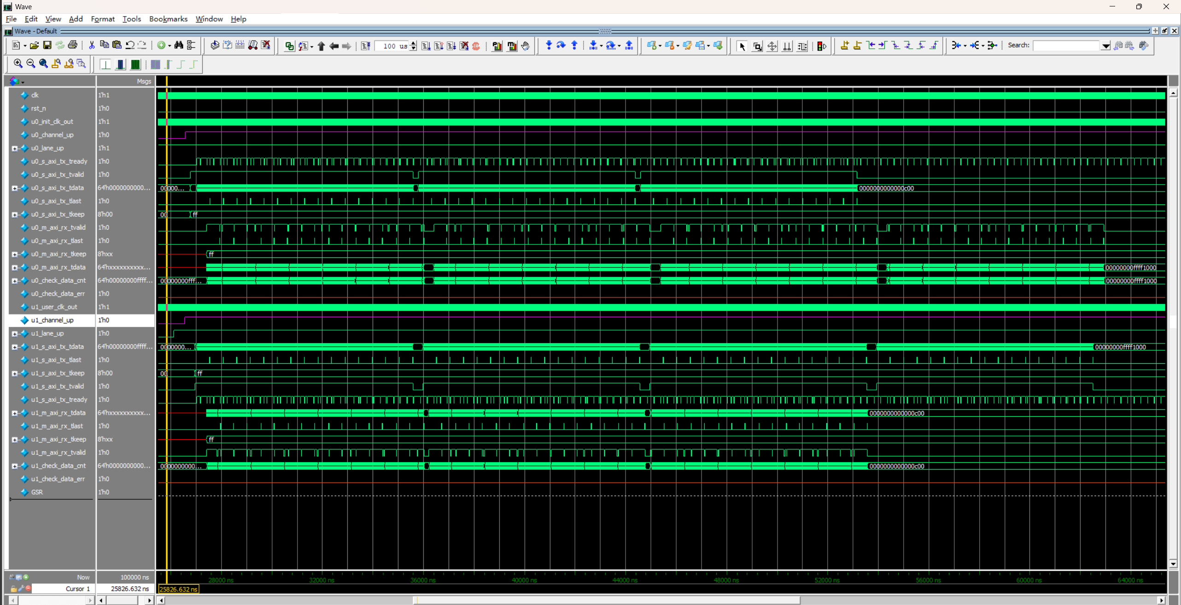Open the Format menu

coord(102,19)
